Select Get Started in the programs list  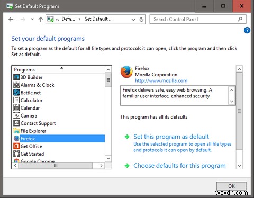[x=32, y=154]
